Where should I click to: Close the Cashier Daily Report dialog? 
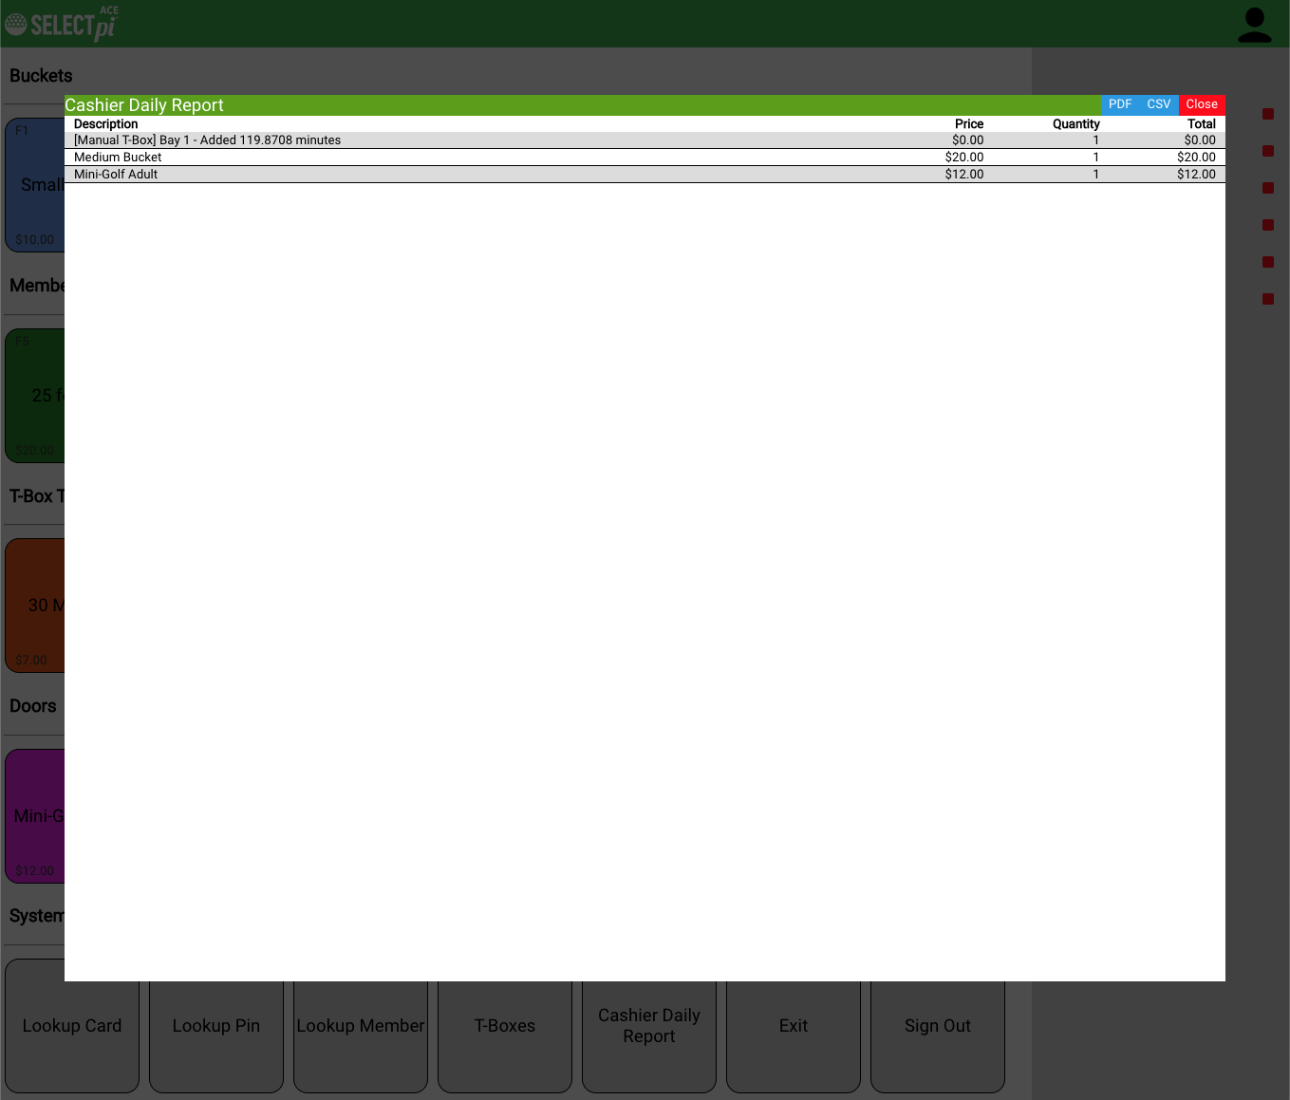(1202, 104)
